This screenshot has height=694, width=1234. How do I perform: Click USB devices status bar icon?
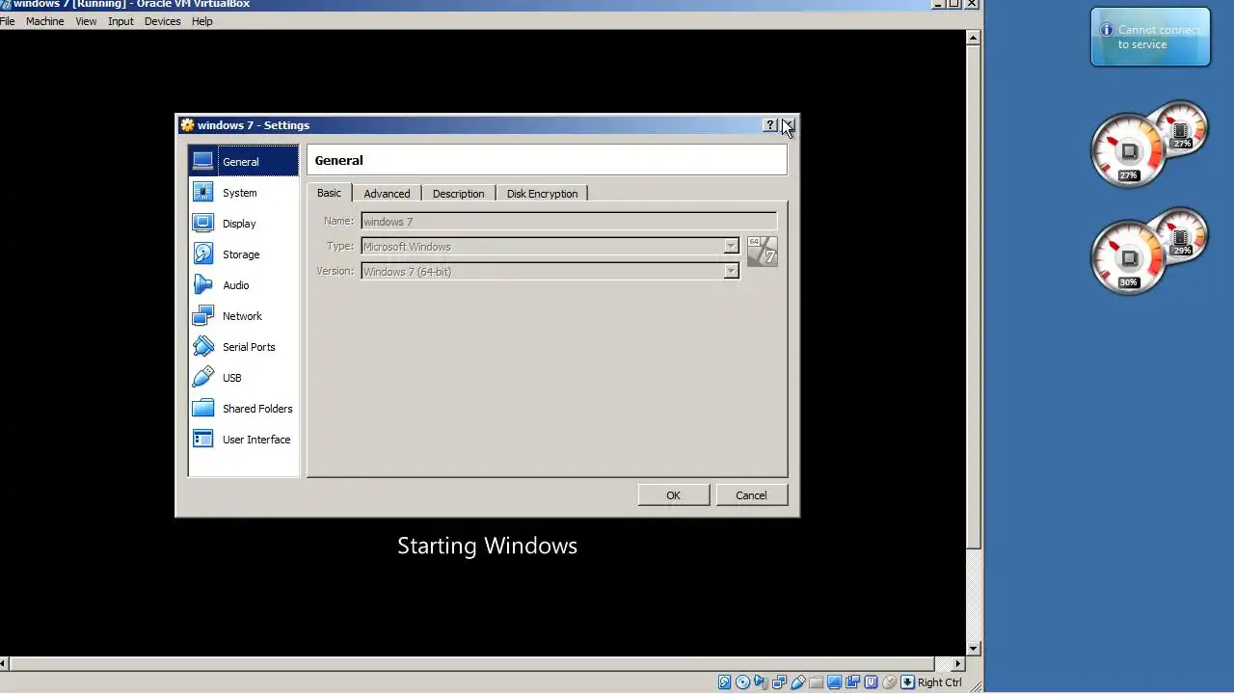pyautogui.click(x=797, y=682)
